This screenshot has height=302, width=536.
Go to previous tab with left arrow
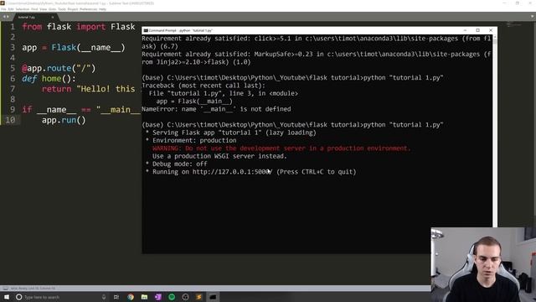tap(4, 17)
